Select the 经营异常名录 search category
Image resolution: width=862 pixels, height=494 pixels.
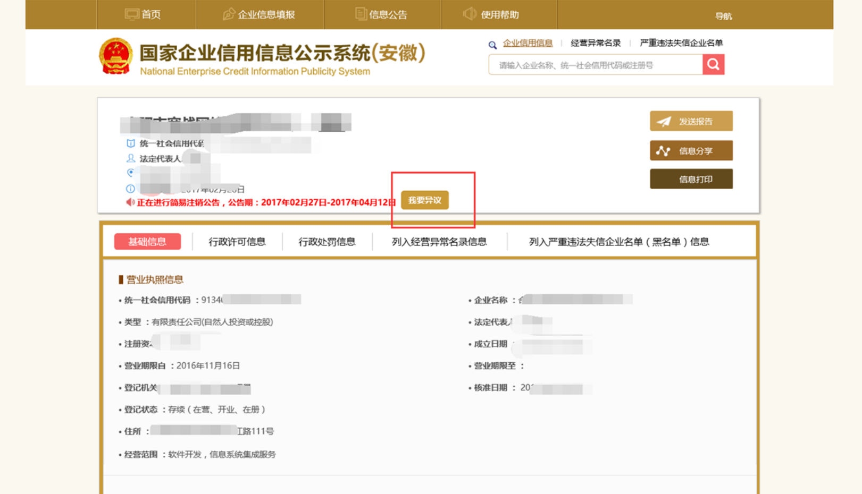coord(596,43)
